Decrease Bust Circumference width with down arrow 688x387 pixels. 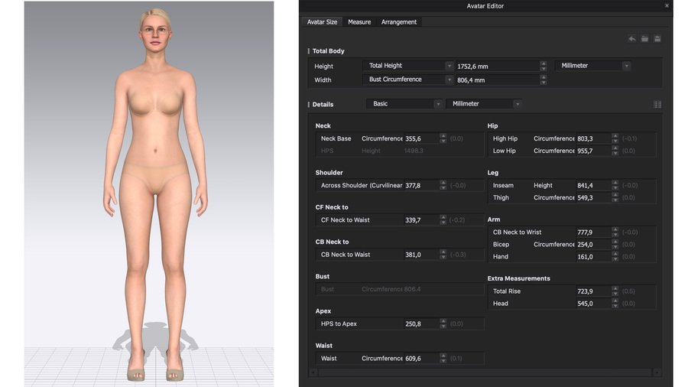[544, 83]
